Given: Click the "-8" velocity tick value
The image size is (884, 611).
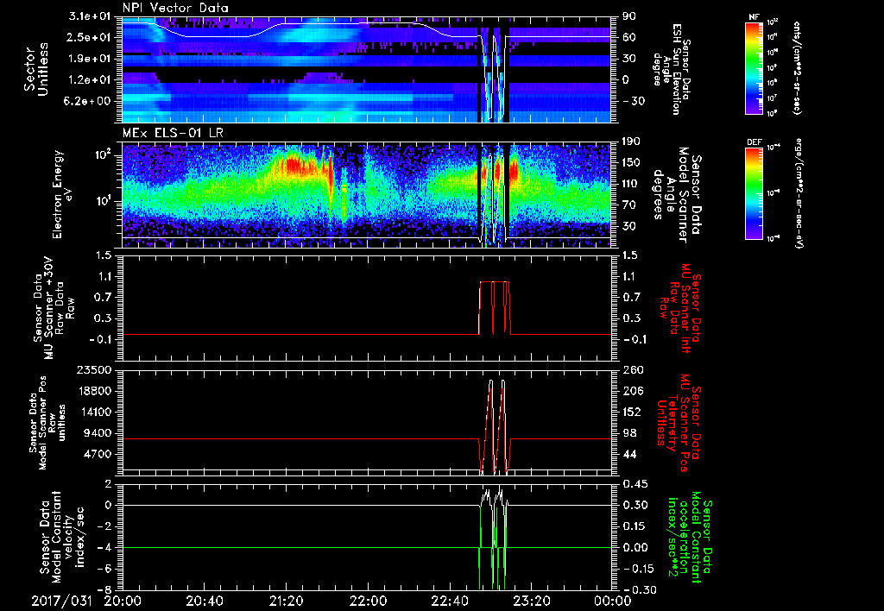Looking at the screenshot, I should click(x=104, y=590).
